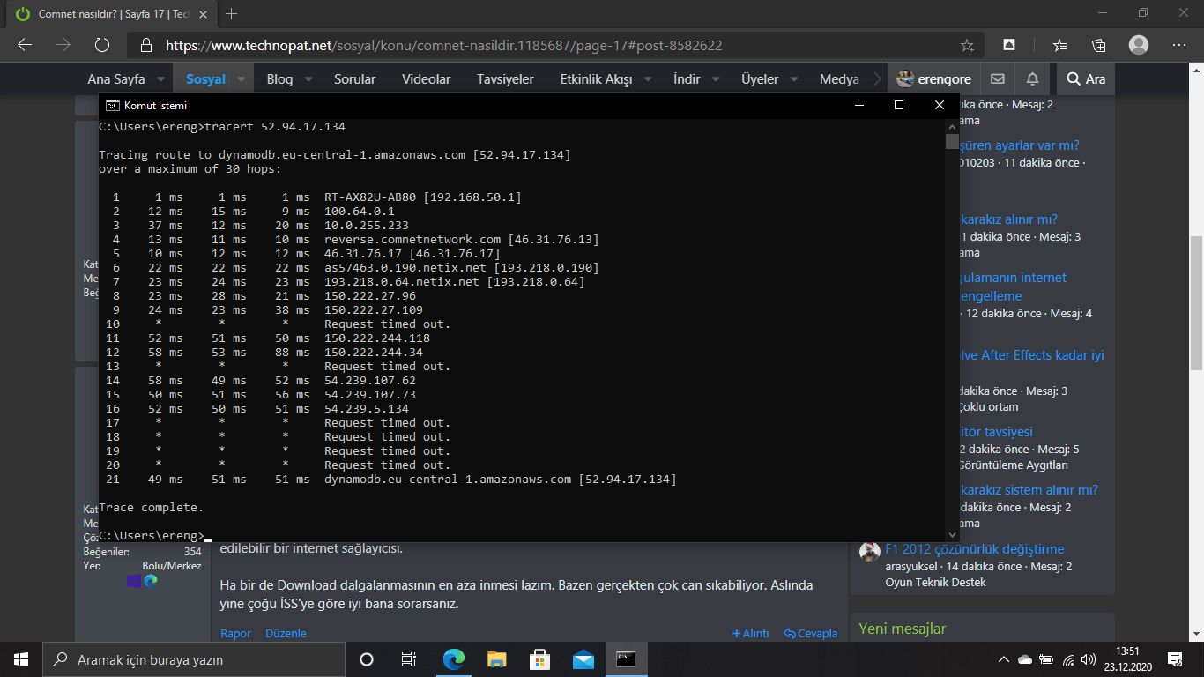This screenshot has width=1204, height=677.
Task: Go to Ana Sayfa in the forum nav
Action: click(x=116, y=78)
